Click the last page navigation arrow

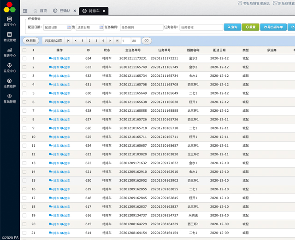pos(117,40)
